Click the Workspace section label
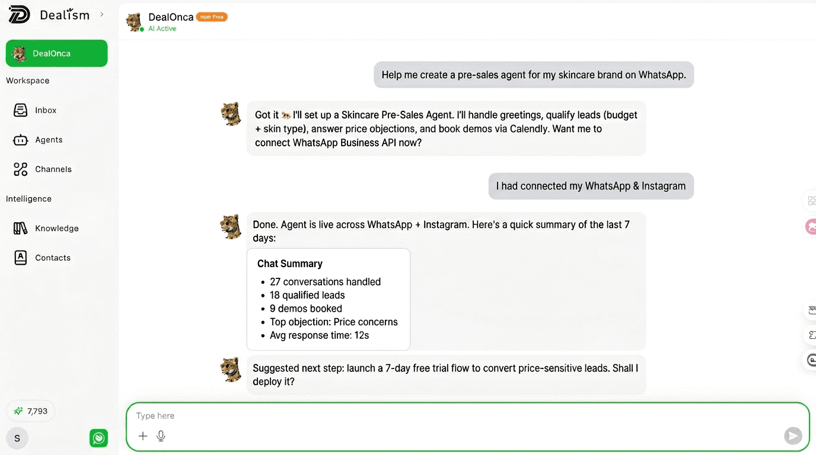Screen dimensions: 816x455 pyautogui.click(x=28, y=81)
